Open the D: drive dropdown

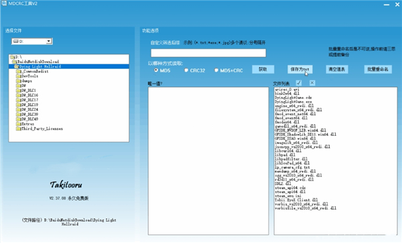(x=48, y=42)
